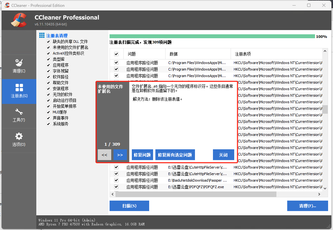
Task: Minimize the CCleaner window
Action: 294,5
